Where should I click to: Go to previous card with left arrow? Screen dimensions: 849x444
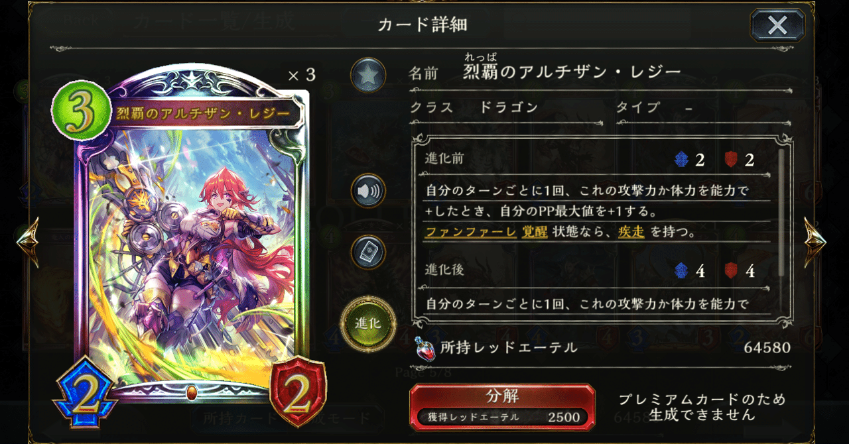27,242
